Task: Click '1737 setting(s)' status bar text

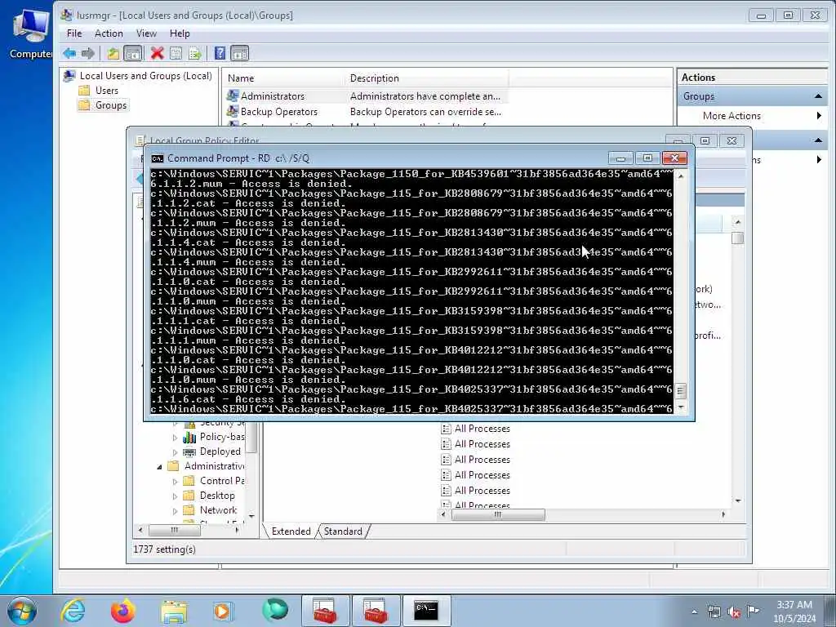Action: click(x=164, y=549)
